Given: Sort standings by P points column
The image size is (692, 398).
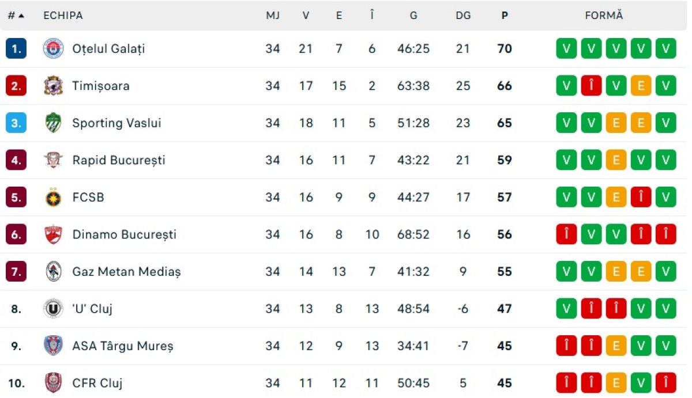Looking at the screenshot, I should 505,16.
